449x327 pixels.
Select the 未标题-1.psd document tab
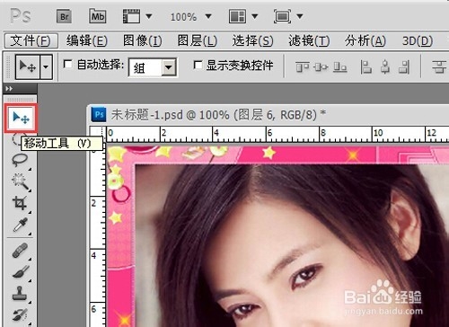218,115
